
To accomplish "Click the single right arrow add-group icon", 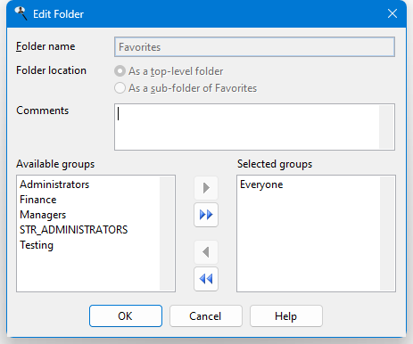I will pyautogui.click(x=206, y=188).
